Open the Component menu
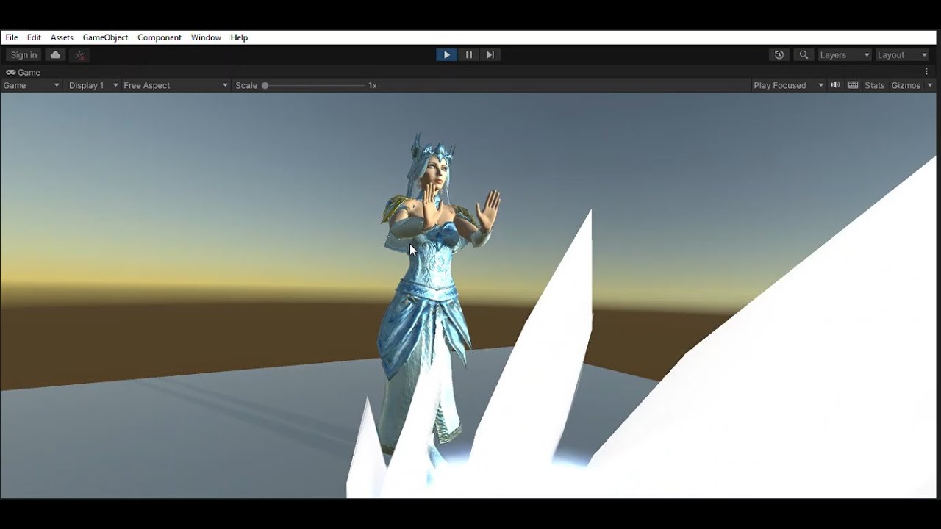This screenshot has width=941, height=529. coord(160,37)
